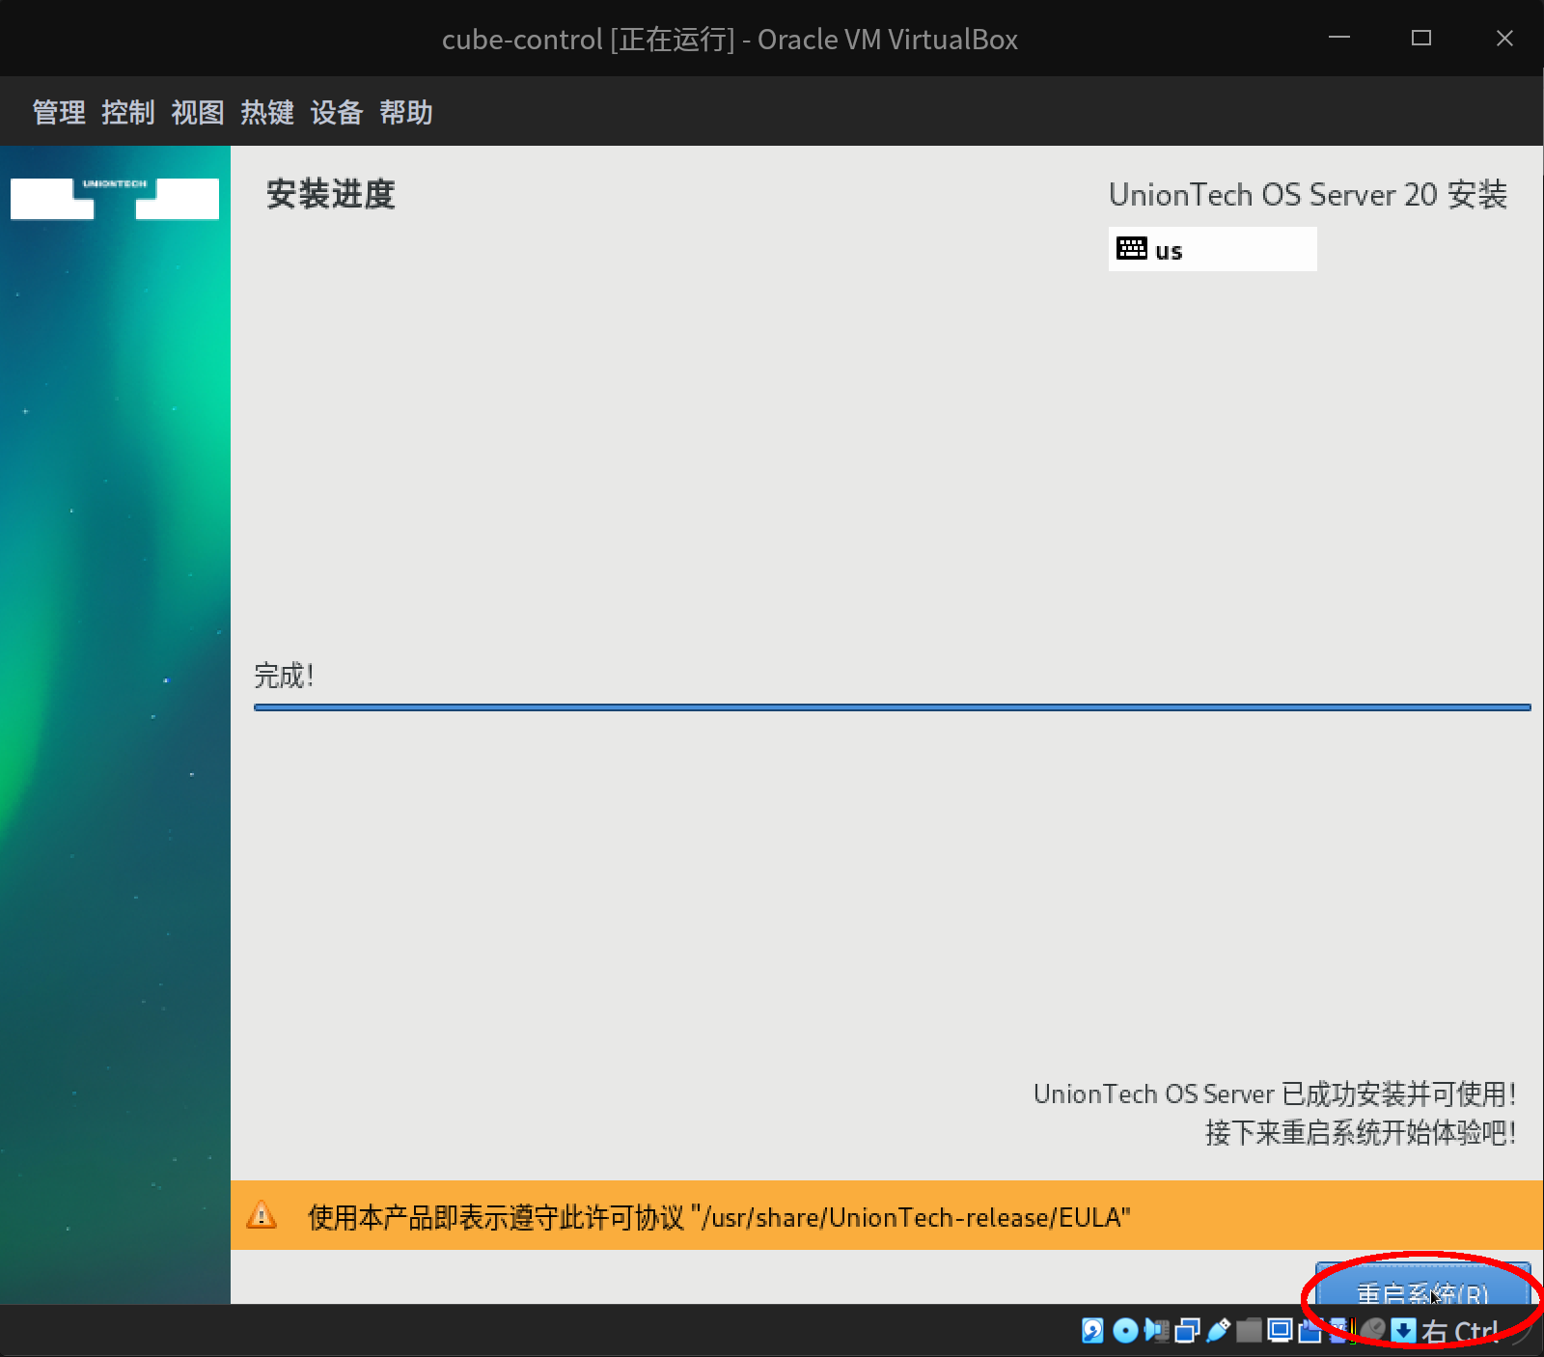The height and width of the screenshot is (1357, 1544).
Task: Open the display status icon
Action: point(1280,1331)
